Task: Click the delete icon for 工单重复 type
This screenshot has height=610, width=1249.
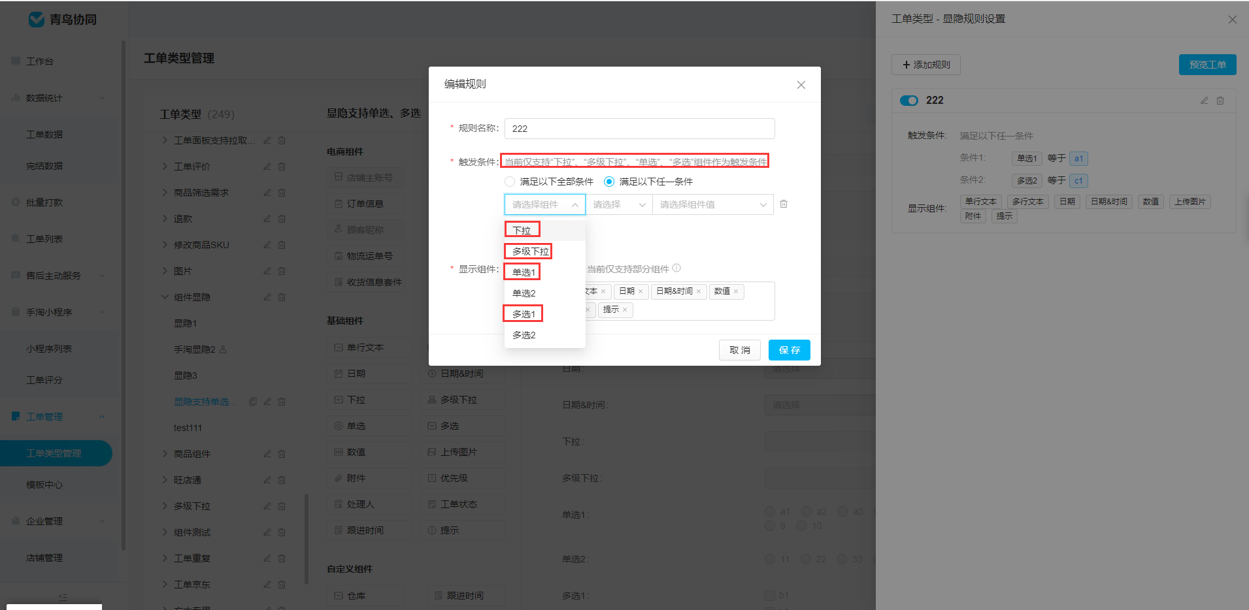Action: [282, 558]
